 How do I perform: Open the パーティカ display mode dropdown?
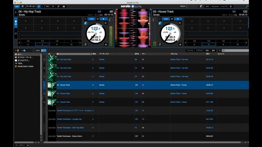[x=31, y=7]
